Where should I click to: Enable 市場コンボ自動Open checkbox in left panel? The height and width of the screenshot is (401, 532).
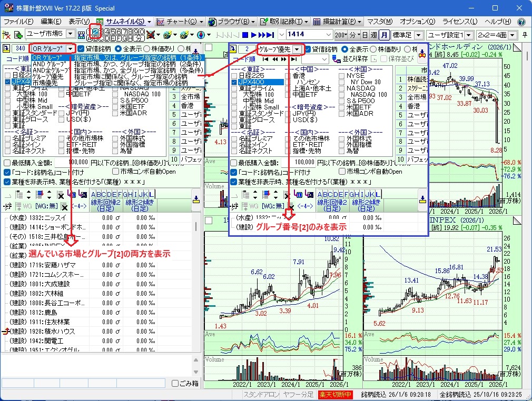(116, 172)
